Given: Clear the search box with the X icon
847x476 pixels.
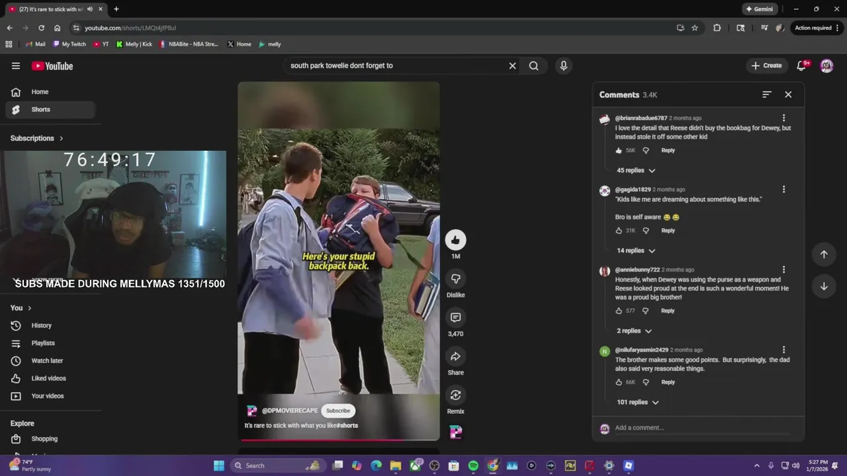Looking at the screenshot, I should coord(512,65).
